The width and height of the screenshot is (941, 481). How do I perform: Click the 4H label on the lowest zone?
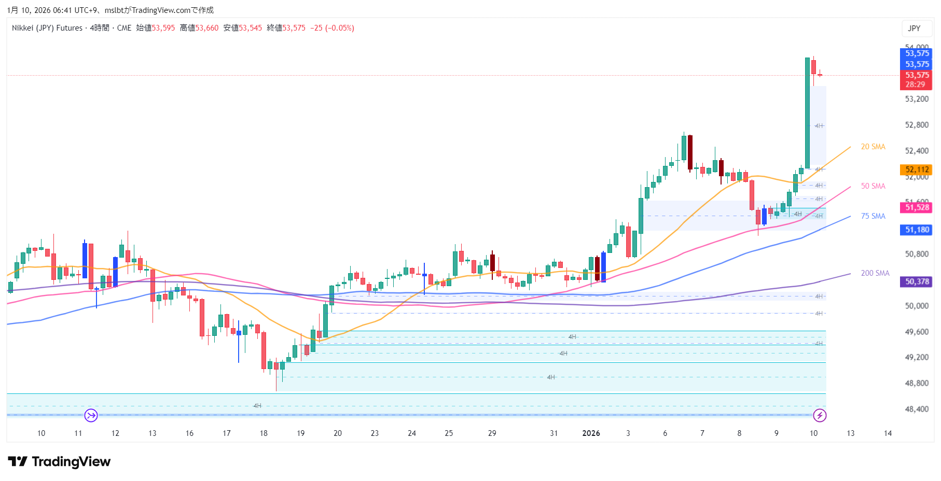[257, 406]
